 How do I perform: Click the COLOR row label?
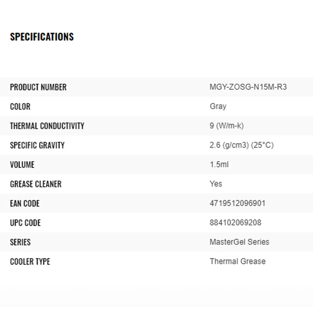point(20,106)
